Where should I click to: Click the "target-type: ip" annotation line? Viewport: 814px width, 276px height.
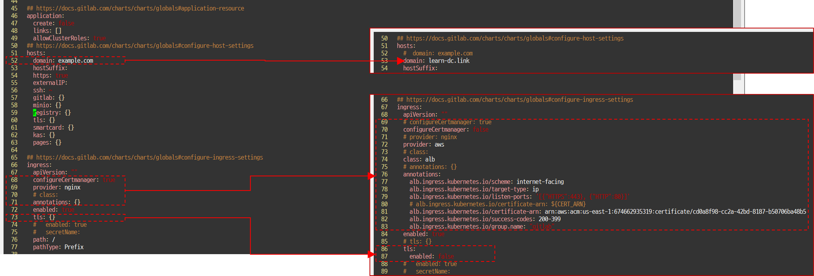474,189
